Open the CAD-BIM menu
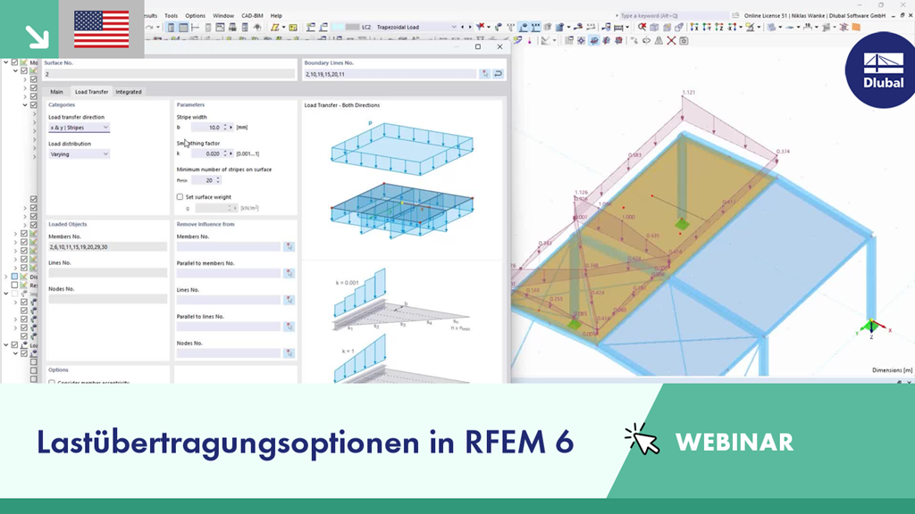The image size is (915, 514). click(252, 16)
